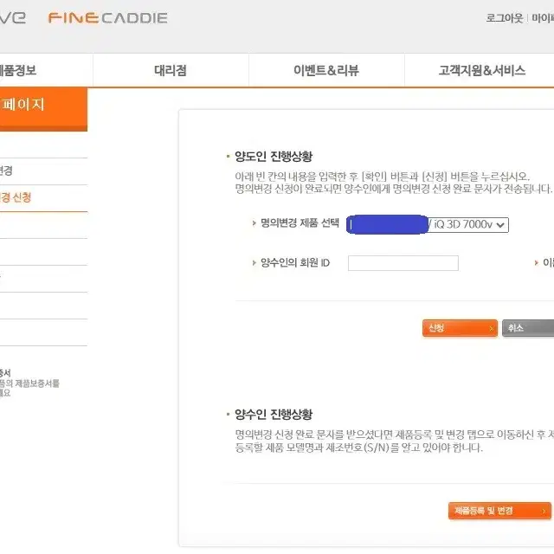Viewport: 554px width, 554px height.
Task: Open the 대리점 menu tab
Action: 171,70
